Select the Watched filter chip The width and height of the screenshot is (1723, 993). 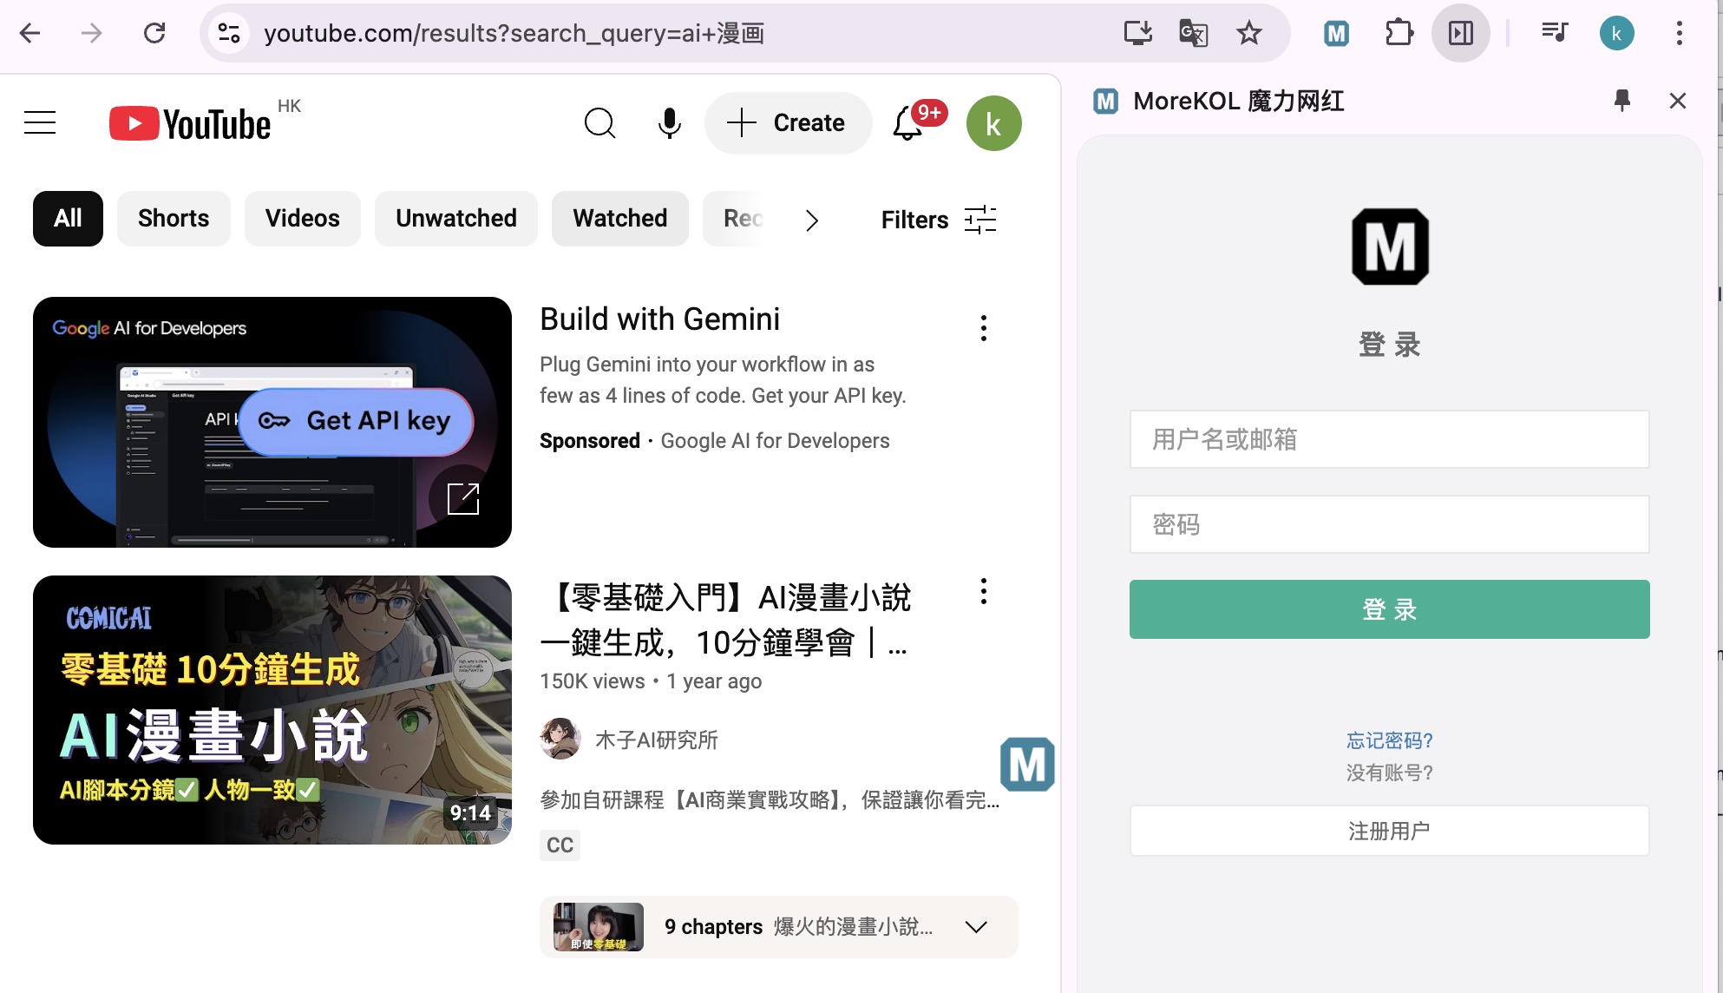tap(620, 219)
